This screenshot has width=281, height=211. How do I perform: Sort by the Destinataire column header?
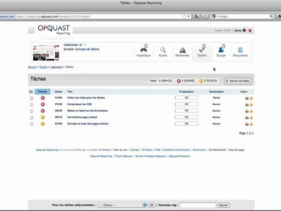pyautogui.click(x=216, y=91)
